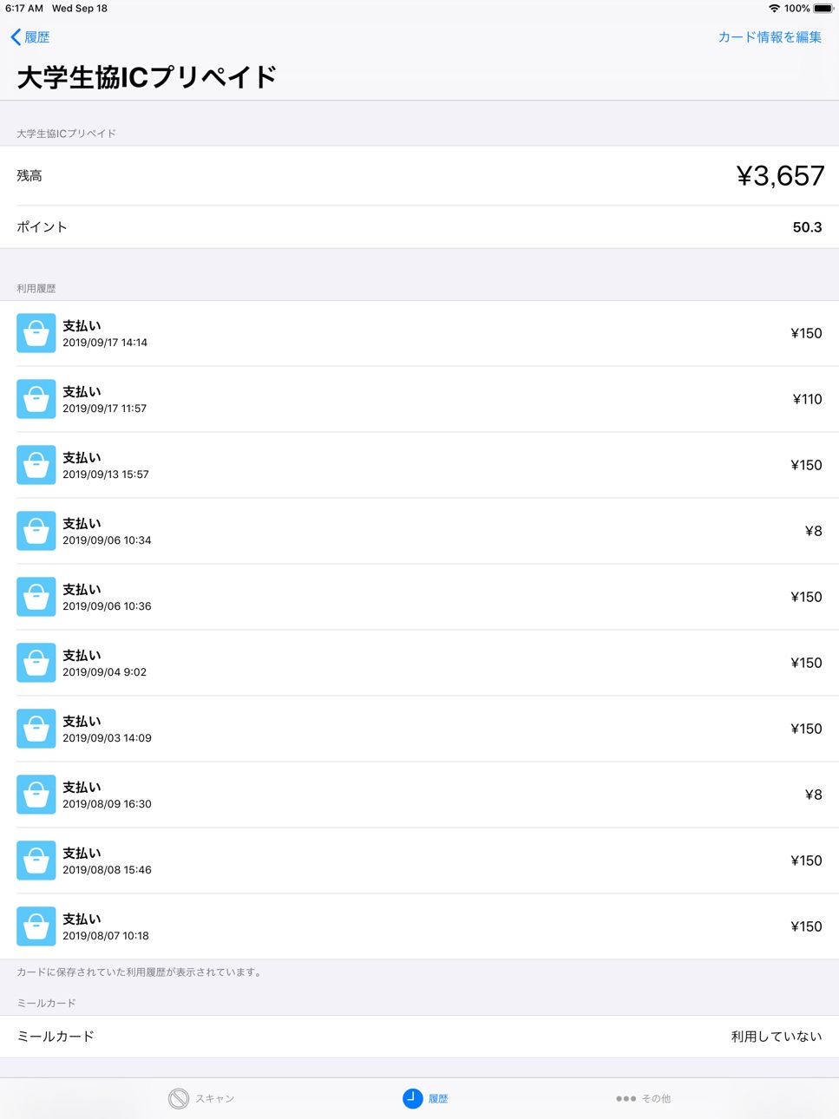Open the 2019/08/08 15:46 payment entry

[419, 861]
